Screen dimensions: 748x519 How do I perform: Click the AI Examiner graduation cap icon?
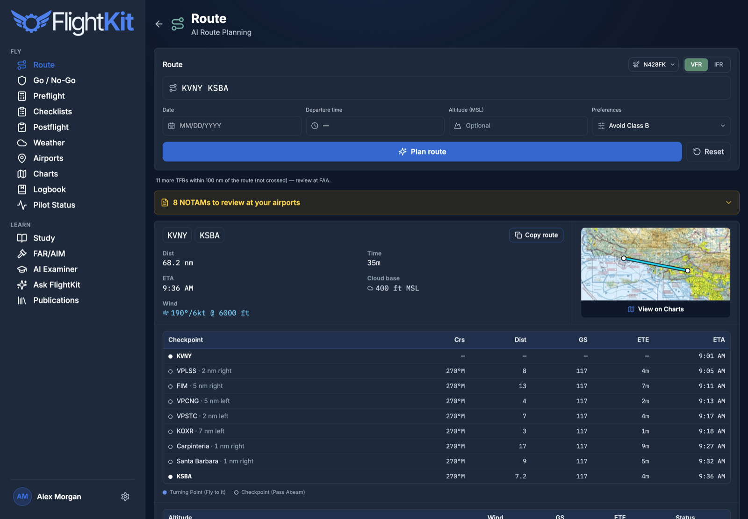tap(22, 270)
